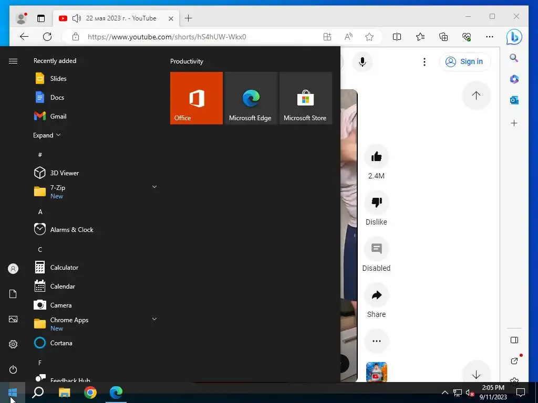Open the clock showing 2:05 PM
The width and height of the screenshot is (538, 403).
point(493,393)
